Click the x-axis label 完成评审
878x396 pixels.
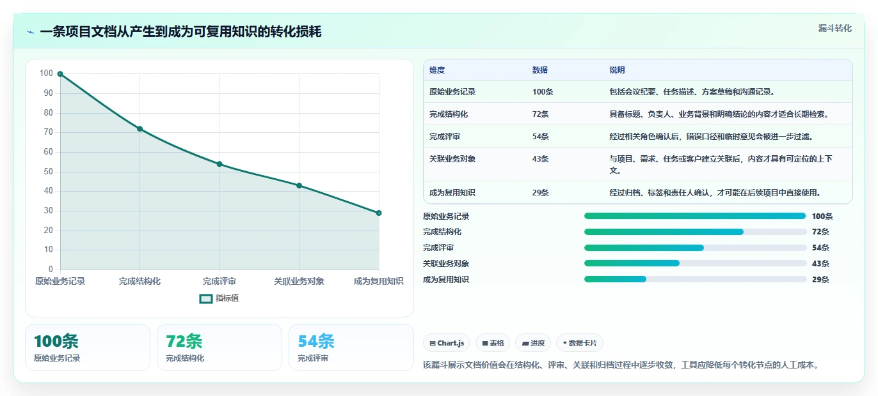tap(219, 282)
